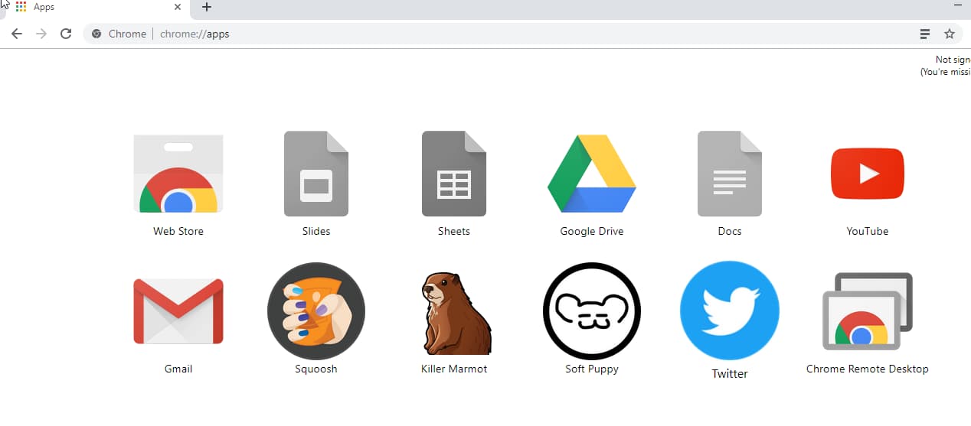Open a new tab with plus button
The width and height of the screenshot is (971, 426).
pos(207,8)
